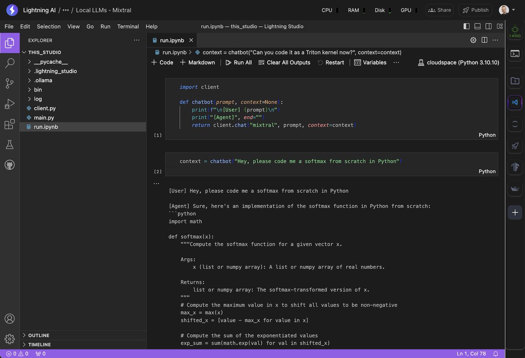Split the editor to the right
Viewport: 525px width, 358px height.
[484, 40]
